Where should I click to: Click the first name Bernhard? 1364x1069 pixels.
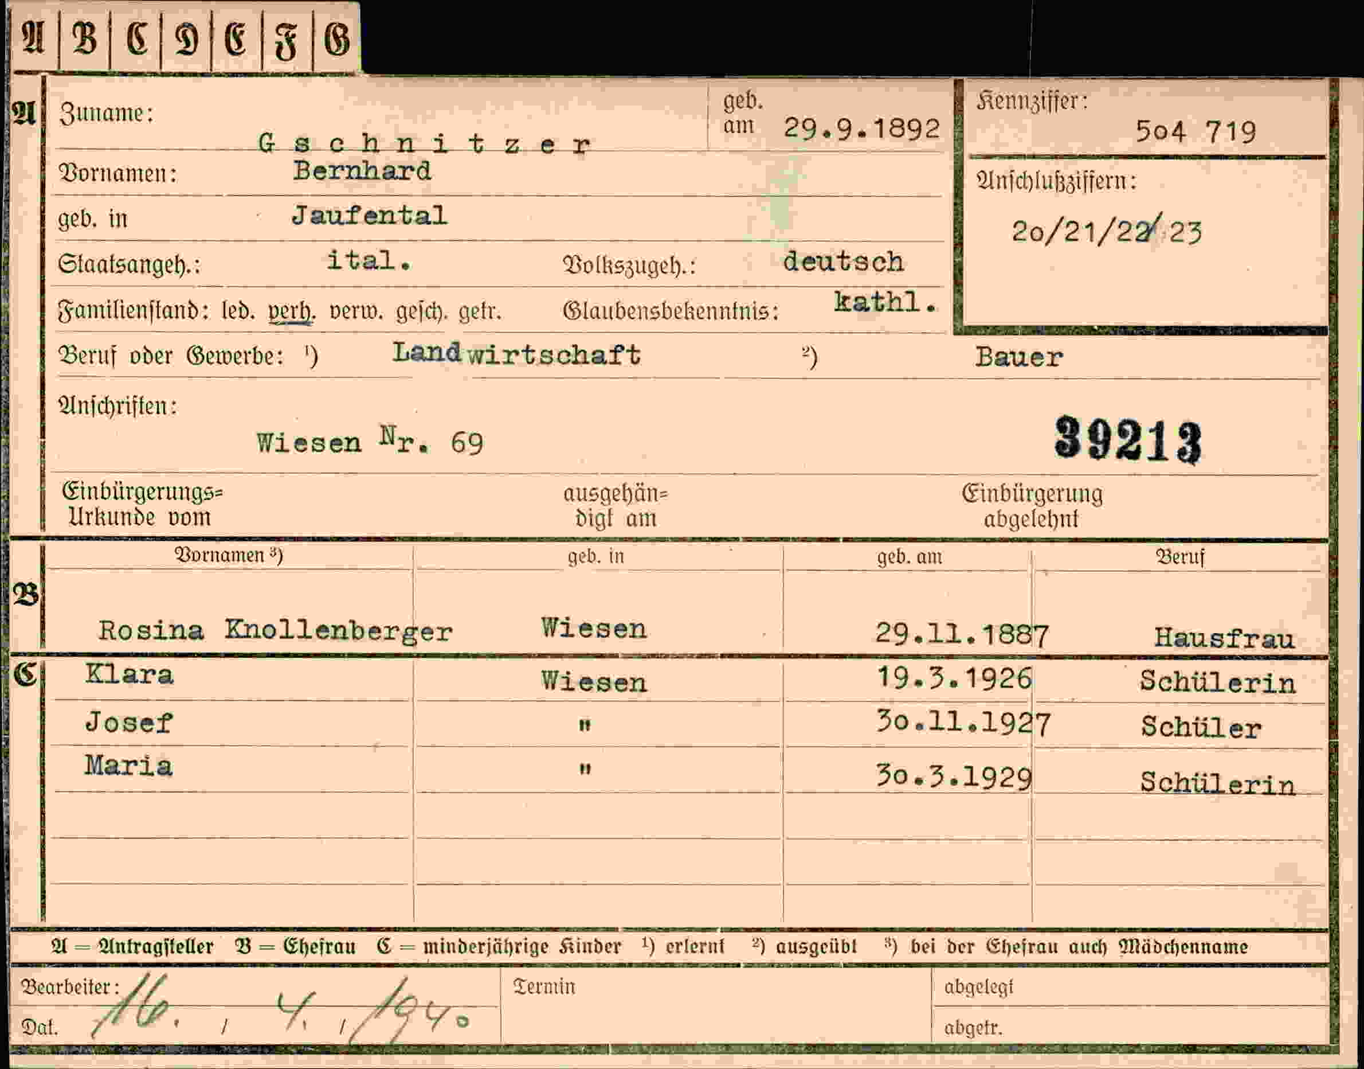pos(362,171)
